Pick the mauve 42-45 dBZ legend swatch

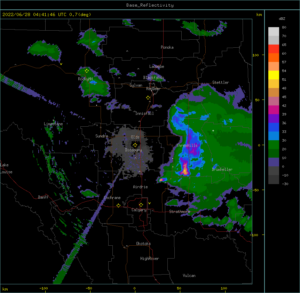(274, 101)
